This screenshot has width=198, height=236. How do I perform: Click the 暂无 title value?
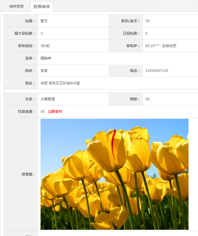point(44,21)
